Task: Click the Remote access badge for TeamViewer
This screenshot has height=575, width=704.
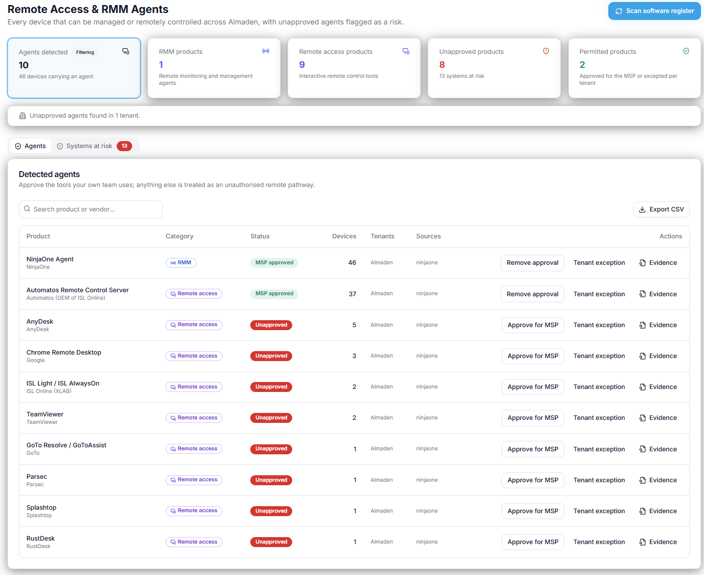Action: (194, 418)
